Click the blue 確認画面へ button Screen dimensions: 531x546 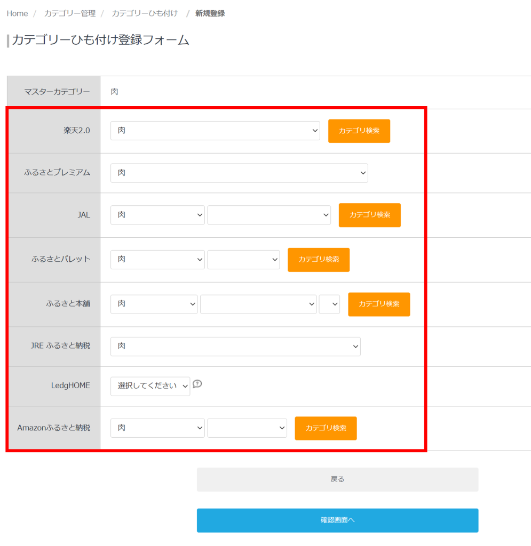click(x=337, y=520)
